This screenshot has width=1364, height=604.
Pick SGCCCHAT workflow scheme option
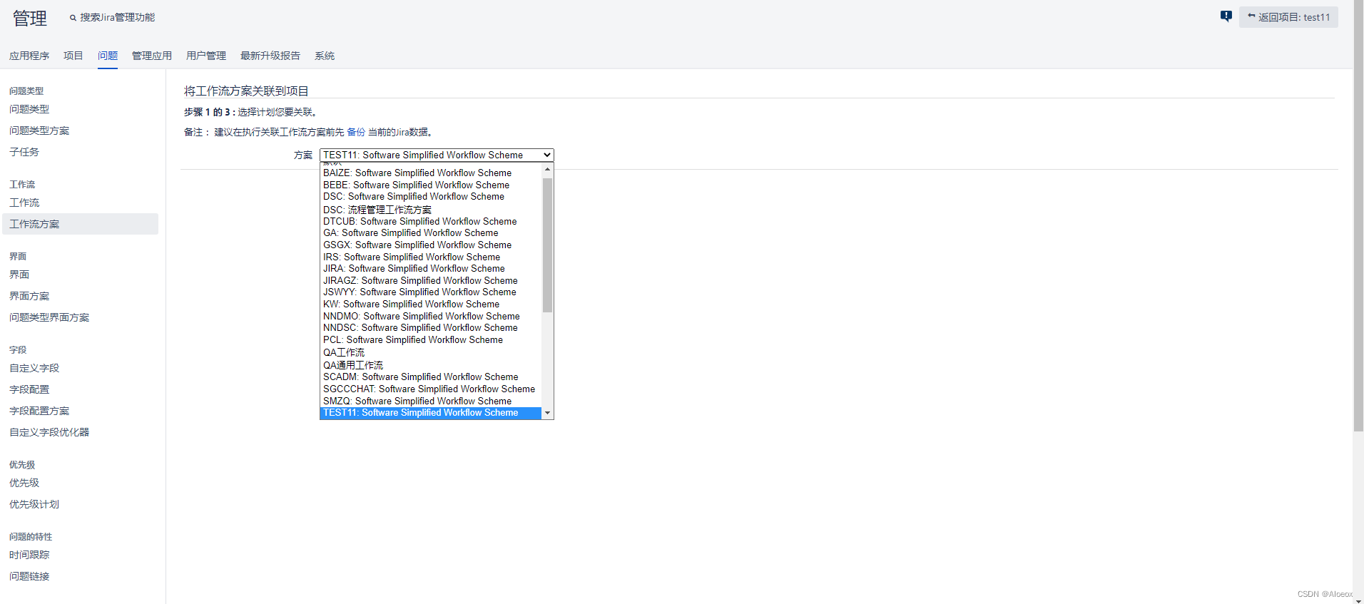pos(429,389)
